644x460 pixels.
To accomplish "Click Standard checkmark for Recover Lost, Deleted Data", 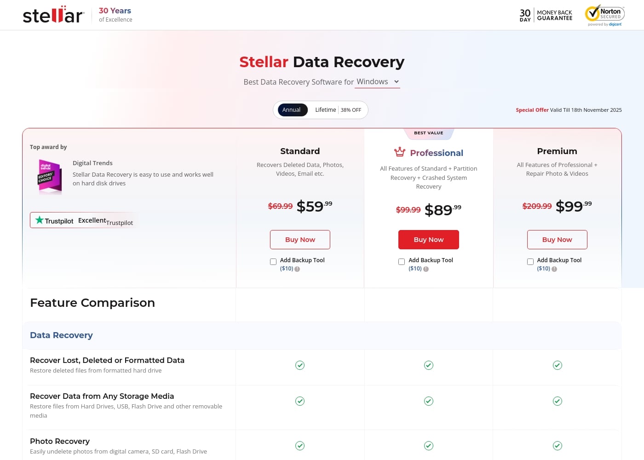I will [300, 365].
